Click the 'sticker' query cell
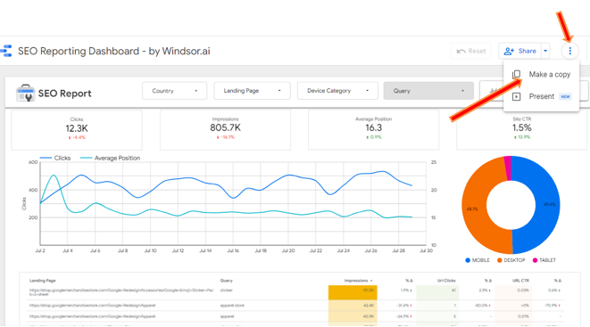The height and width of the screenshot is (327, 590). point(227,290)
